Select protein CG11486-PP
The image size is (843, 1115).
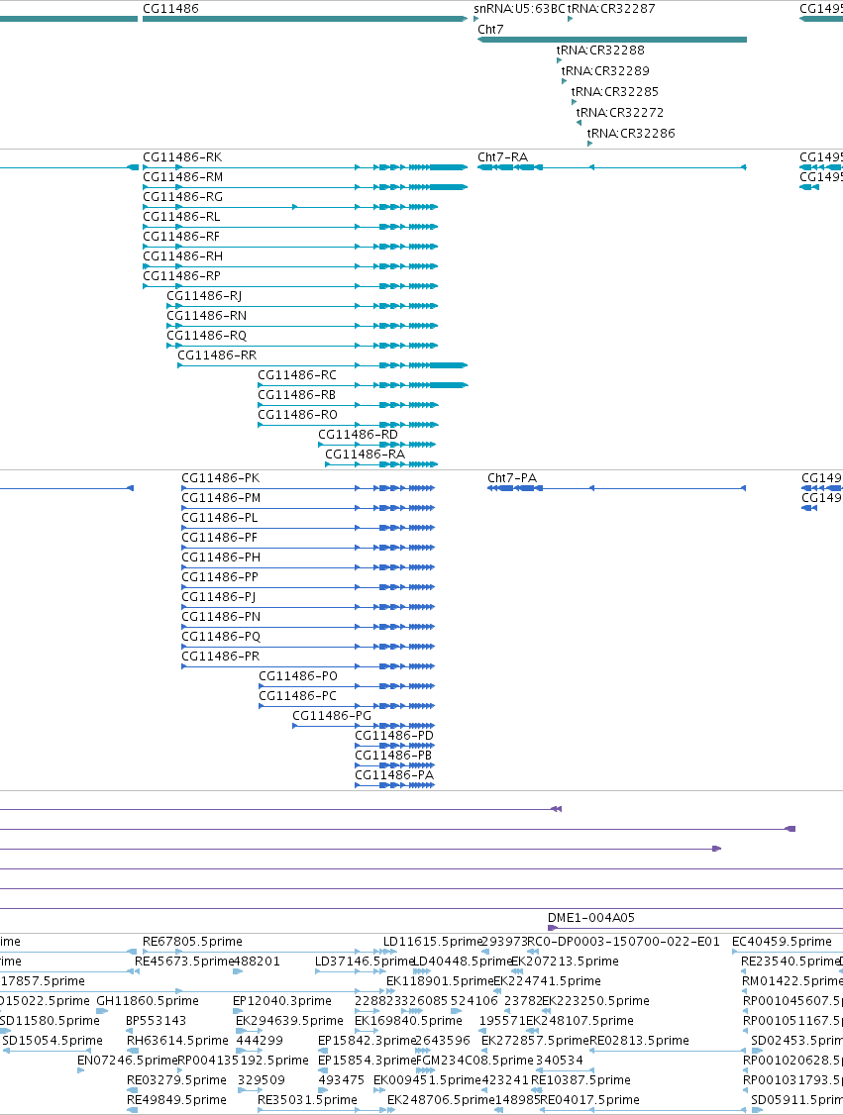click(x=220, y=577)
